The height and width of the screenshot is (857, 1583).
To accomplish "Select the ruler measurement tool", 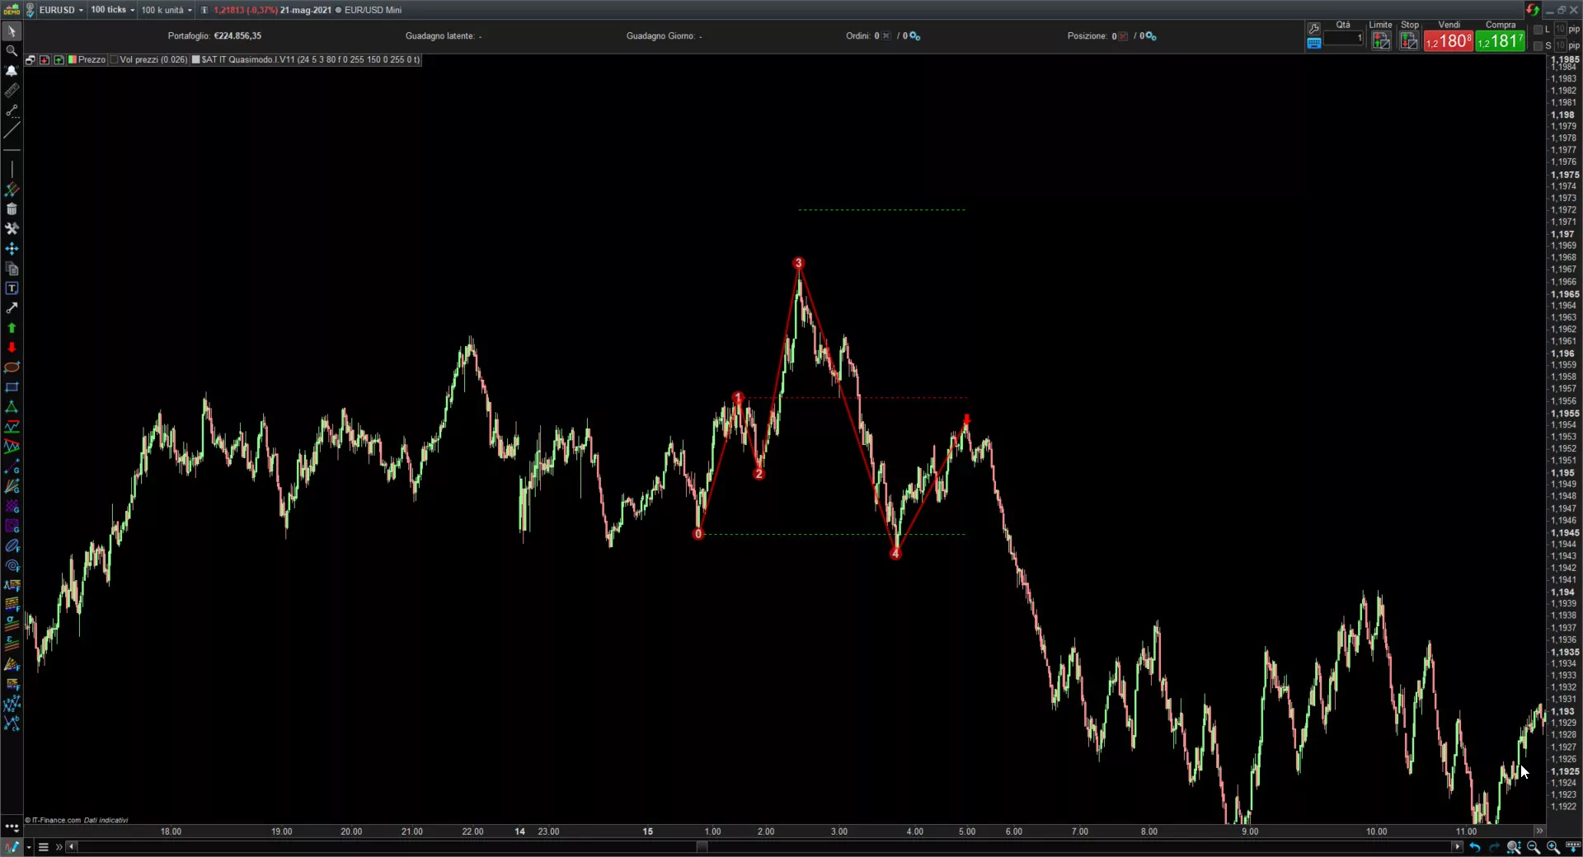I will 12,91.
